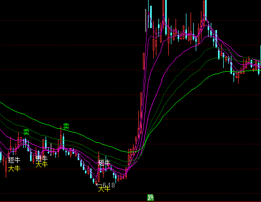Click the thin white candle right of middle 短牛
This screenshot has width=261, height=202.
(51, 150)
